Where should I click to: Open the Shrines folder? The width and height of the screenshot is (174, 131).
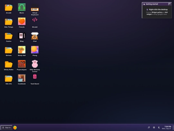(x=9, y=50)
